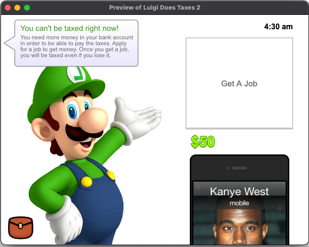Click Luigi's brown mustache

(x=78, y=133)
